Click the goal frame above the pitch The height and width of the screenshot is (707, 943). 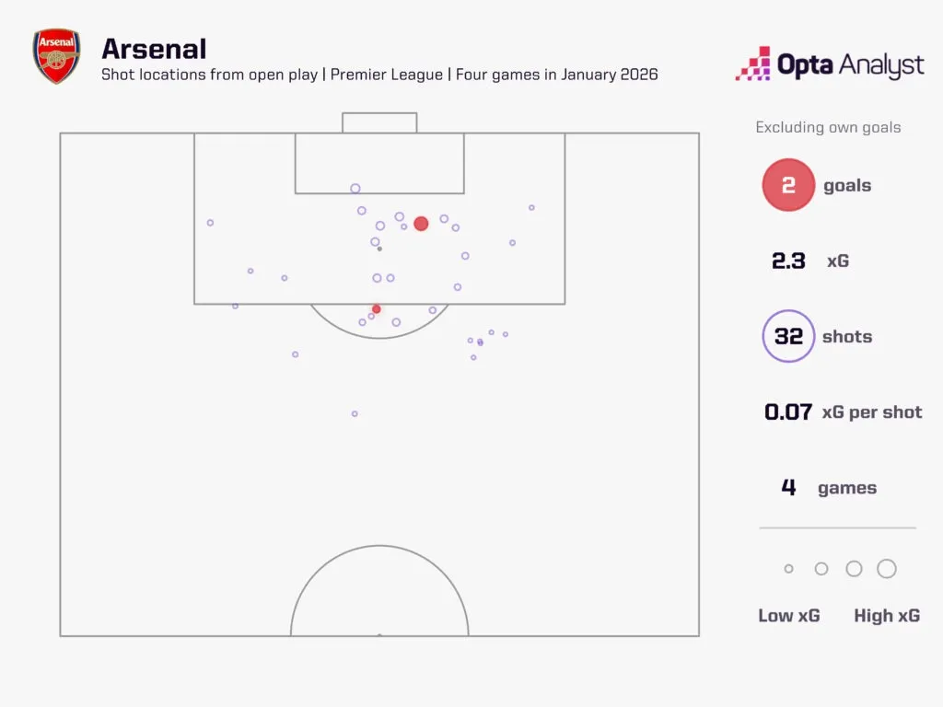point(379,122)
